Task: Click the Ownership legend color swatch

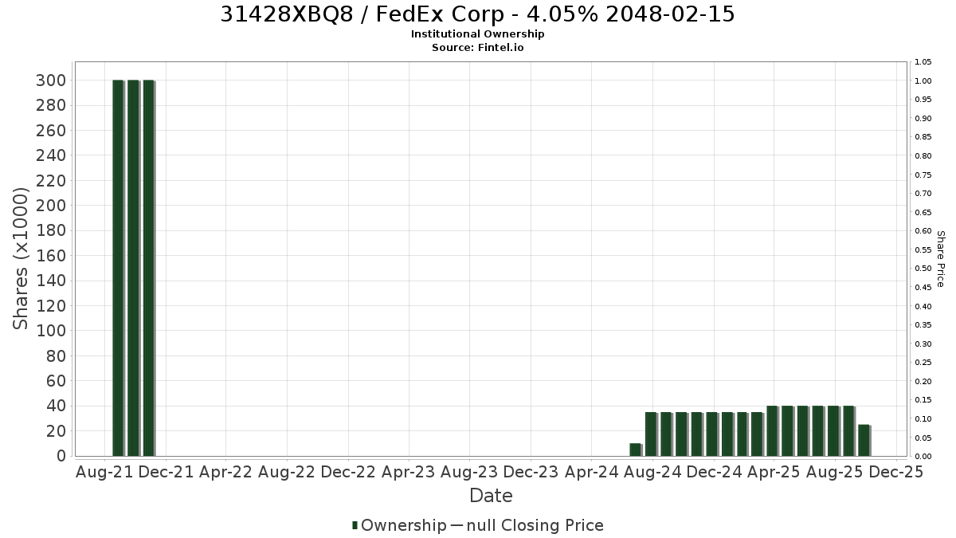Action: [x=355, y=525]
